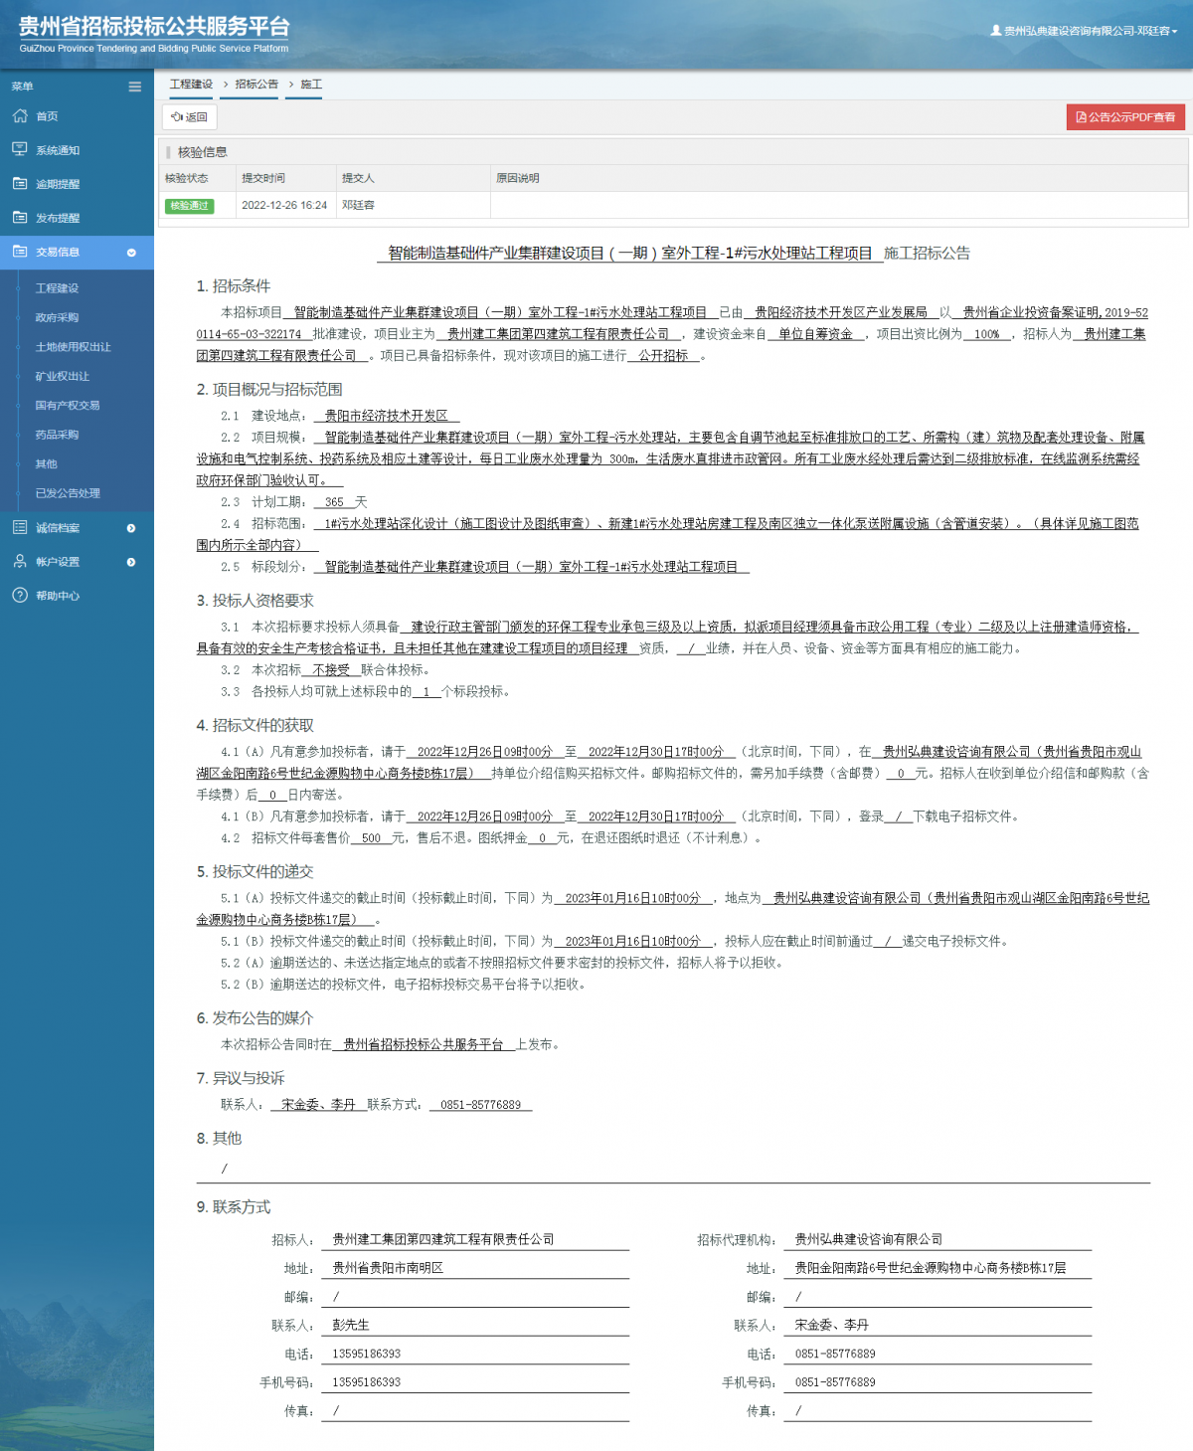The image size is (1193, 1451).
Task: Open the 贵州弘典建设咨询有限公司-邓廷容 account dropdown
Action: [x=1089, y=29]
